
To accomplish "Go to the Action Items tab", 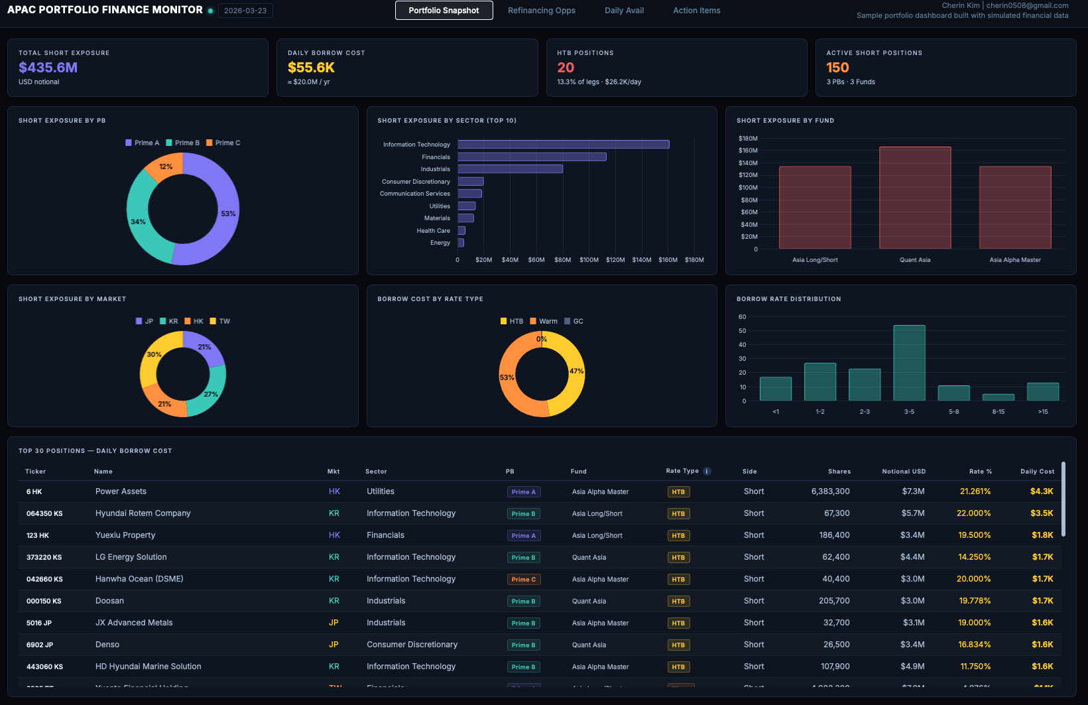I will click(696, 11).
